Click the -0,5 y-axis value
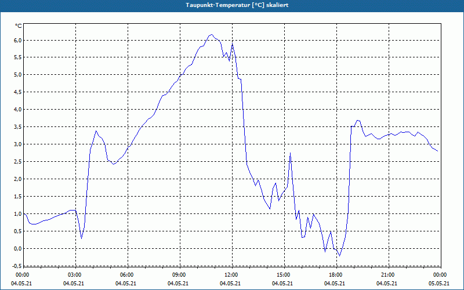The height and width of the screenshot is (290, 464). click(x=17, y=266)
